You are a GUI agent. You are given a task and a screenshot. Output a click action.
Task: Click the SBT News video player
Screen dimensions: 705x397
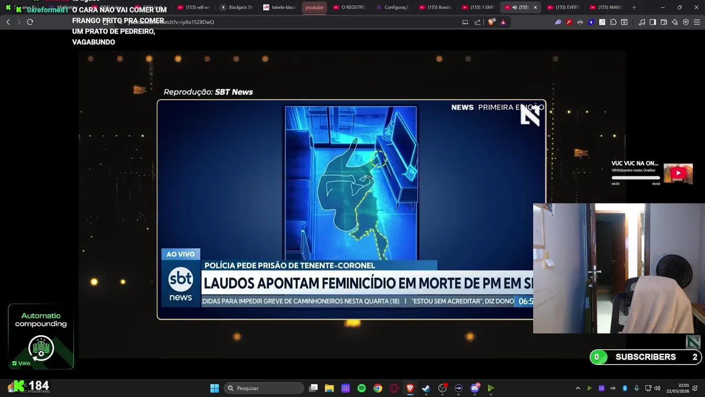(x=351, y=209)
